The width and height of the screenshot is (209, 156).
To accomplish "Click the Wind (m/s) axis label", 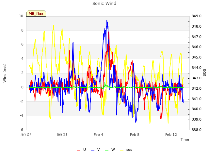I will [5, 73].
